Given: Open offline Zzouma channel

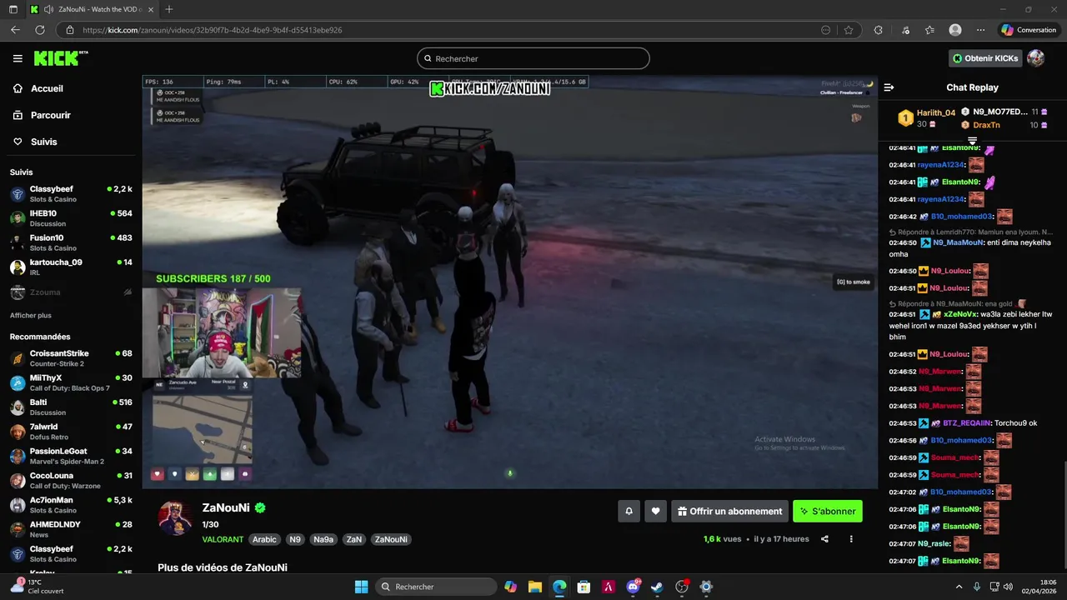Looking at the screenshot, I should click(x=71, y=292).
